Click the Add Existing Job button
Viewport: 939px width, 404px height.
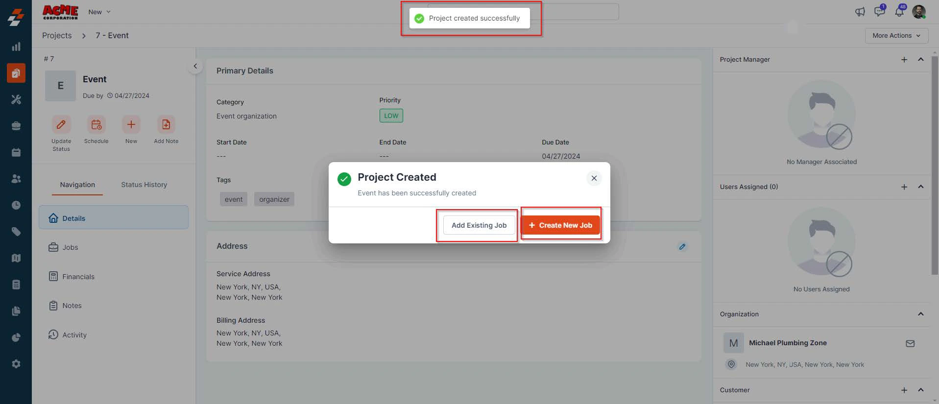[479, 225]
